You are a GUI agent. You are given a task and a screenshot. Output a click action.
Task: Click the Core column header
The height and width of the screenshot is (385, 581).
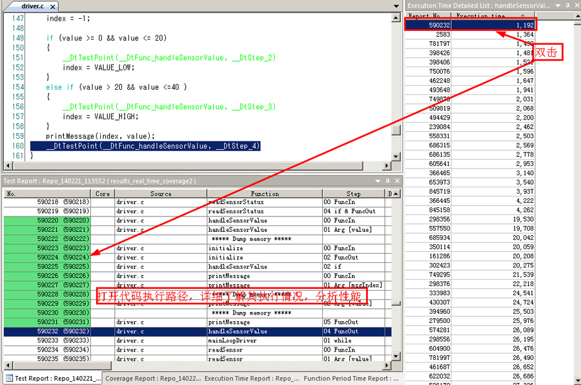103,194
